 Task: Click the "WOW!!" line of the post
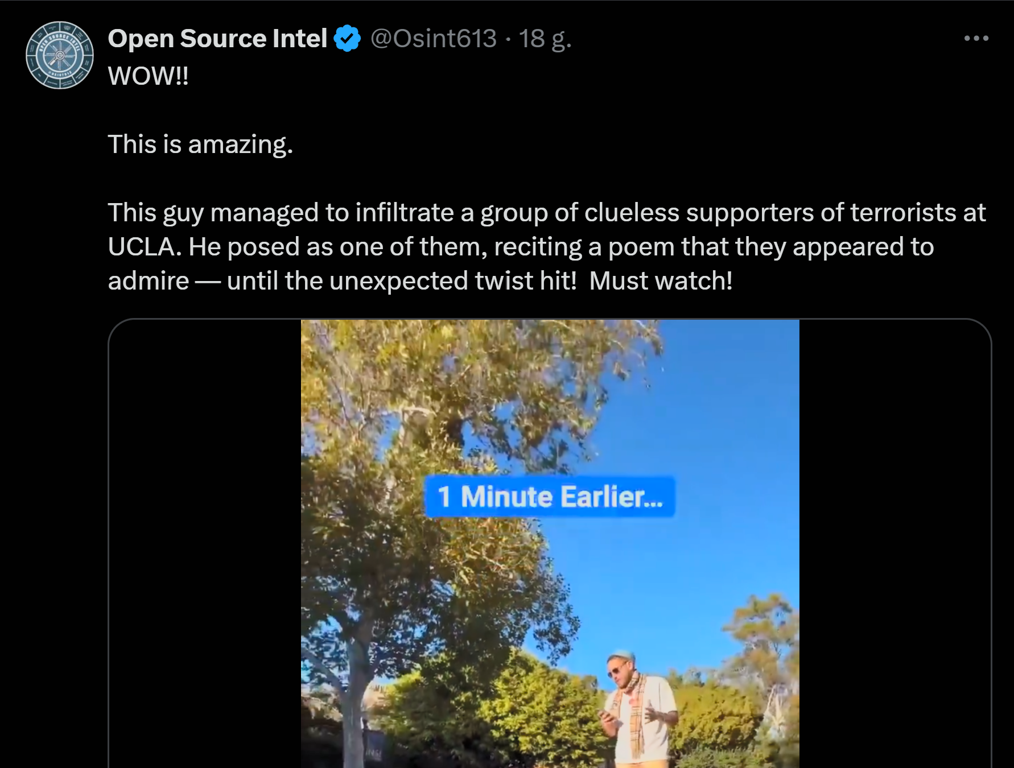click(148, 76)
